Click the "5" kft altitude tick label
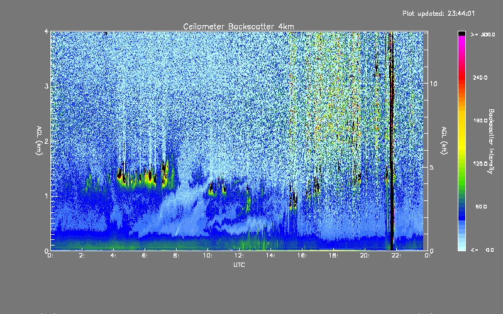Viewport: 503px width, 314px height. [431, 167]
